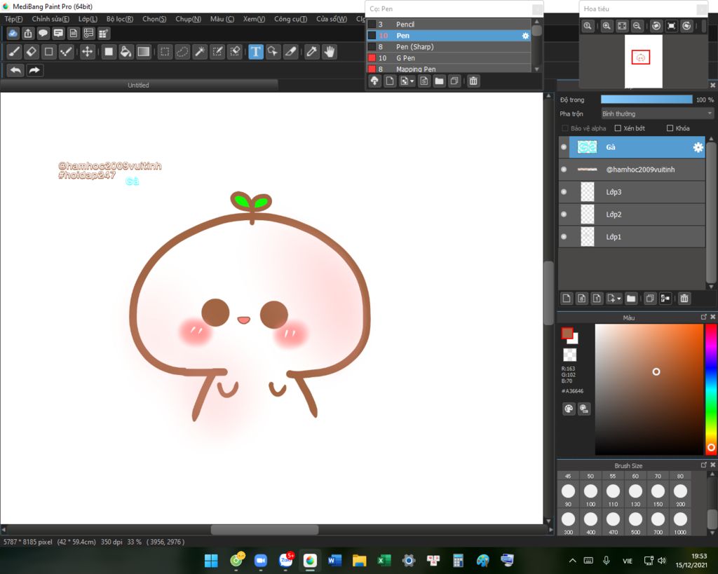Open brush settings gear for Pen

pos(525,36)
